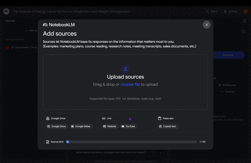Open Settings in background header

(x=231, y=11)
